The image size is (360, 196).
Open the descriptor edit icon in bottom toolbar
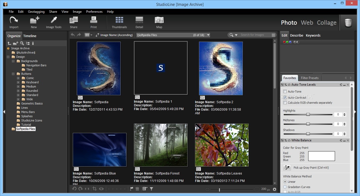pos(145,189)
